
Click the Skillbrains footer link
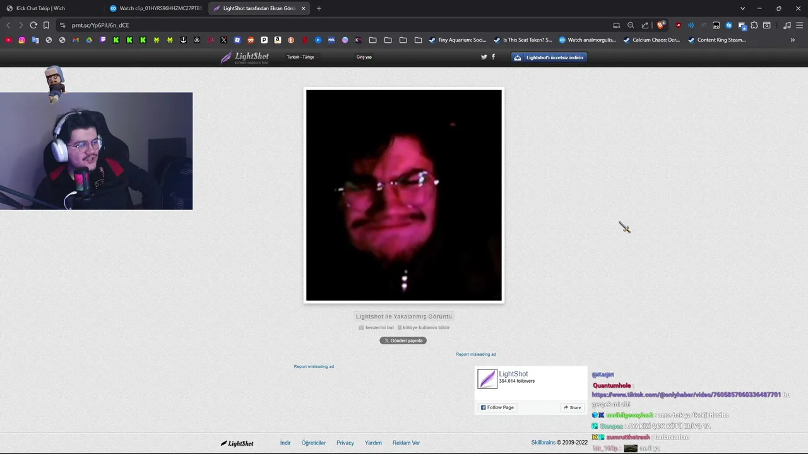pos(543,443)
